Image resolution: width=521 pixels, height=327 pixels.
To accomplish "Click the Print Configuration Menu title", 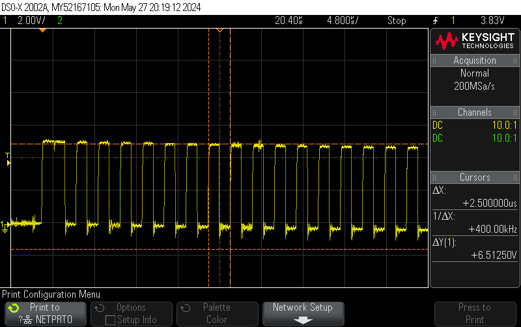I will tap(51, 294).
